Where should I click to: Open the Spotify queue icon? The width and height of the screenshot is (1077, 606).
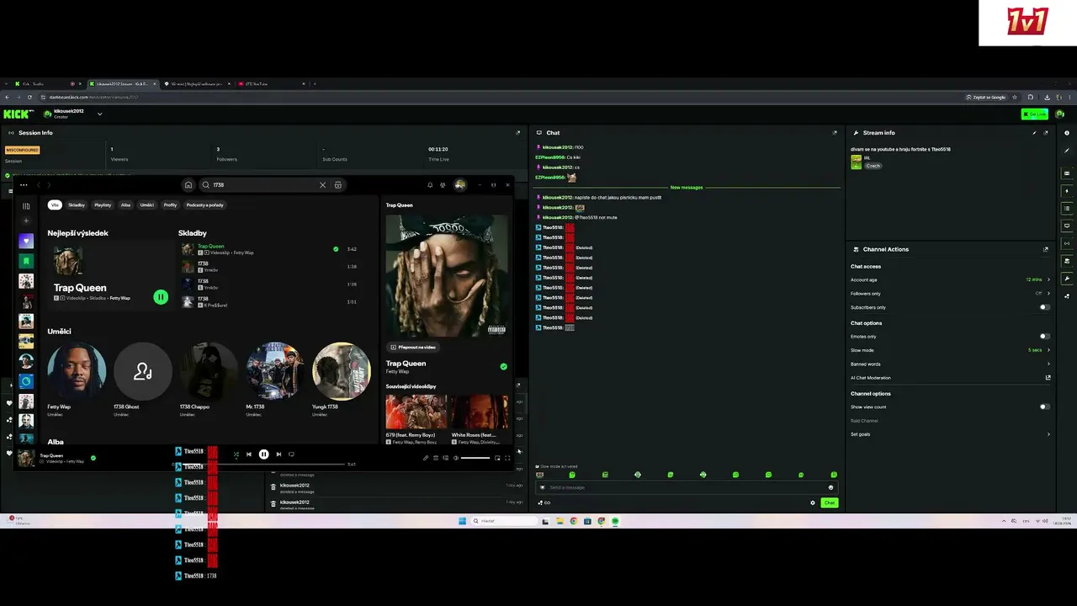point(436,458)
